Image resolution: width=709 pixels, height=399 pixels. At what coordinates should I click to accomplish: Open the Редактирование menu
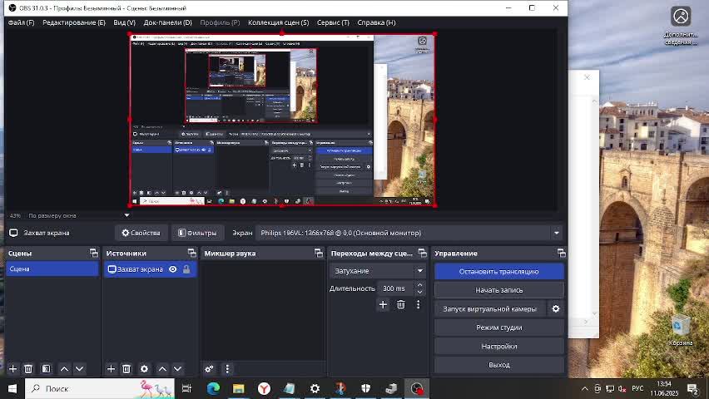click(74, 22)
